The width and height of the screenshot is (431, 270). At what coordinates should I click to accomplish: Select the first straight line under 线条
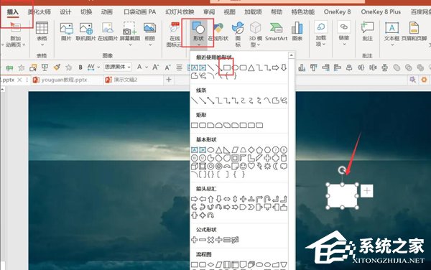(x=195, y=101)
